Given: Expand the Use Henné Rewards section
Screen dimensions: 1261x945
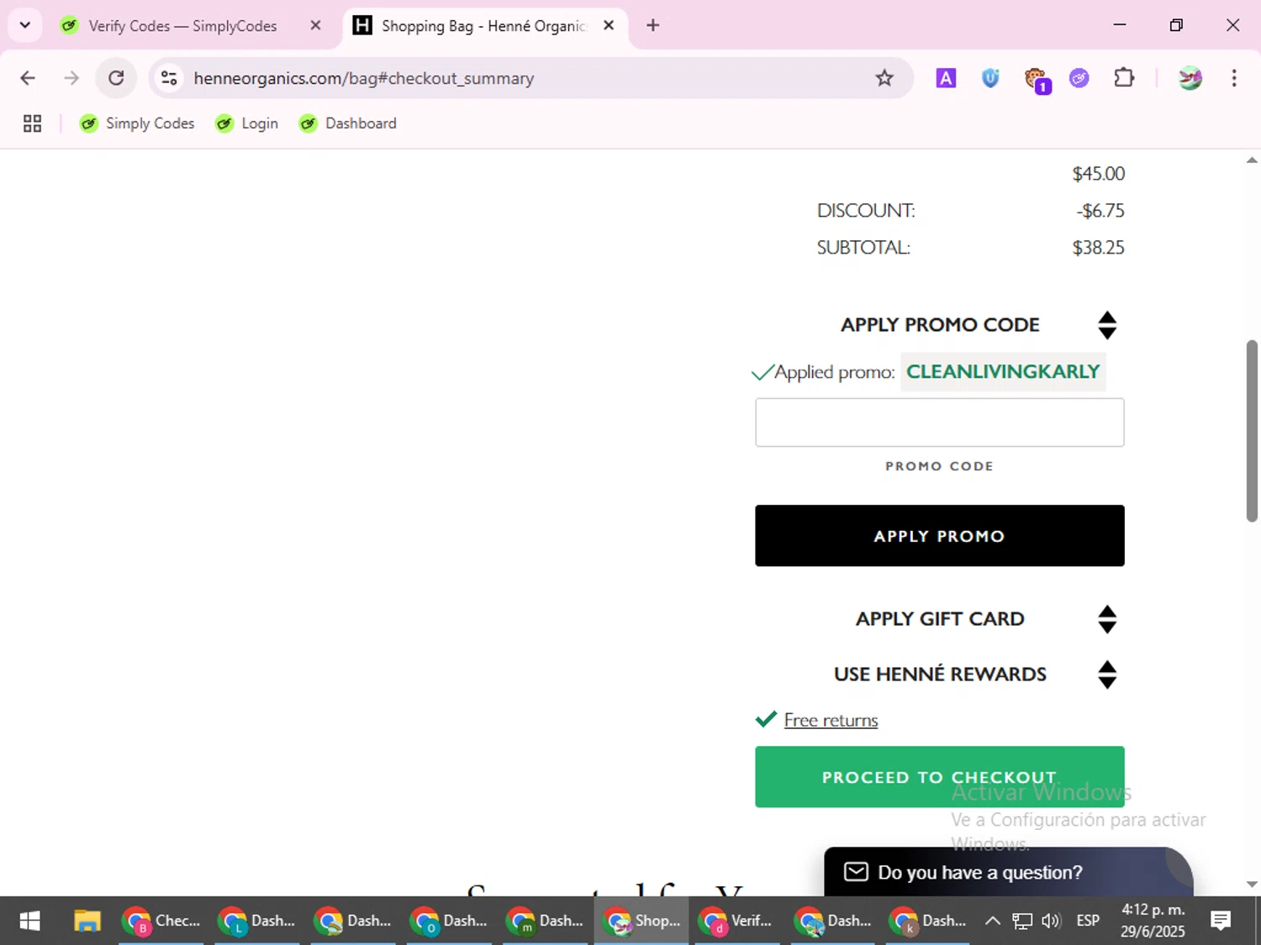Looking at the screenshot, I should point(1107,675).
